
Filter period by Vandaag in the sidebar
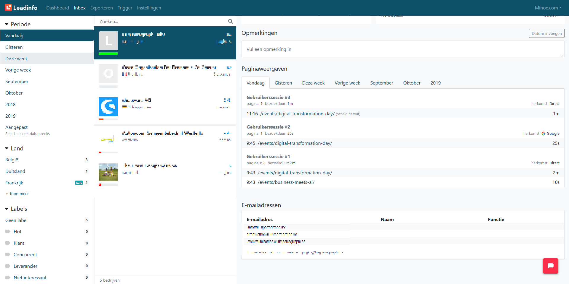tap(47, 35)
